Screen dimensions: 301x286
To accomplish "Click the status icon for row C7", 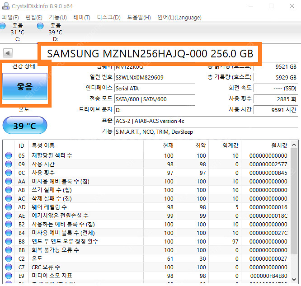I will 9,267.
